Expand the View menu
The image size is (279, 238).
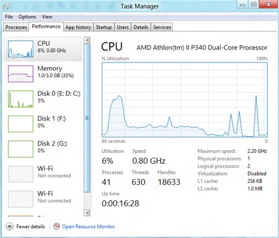47,17
